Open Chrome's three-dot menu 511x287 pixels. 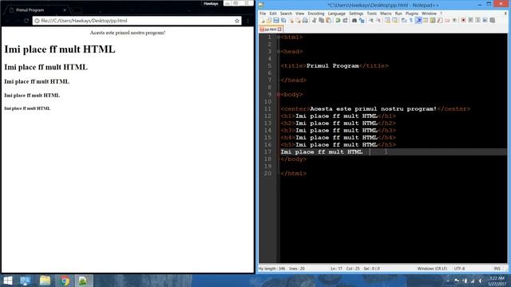(x=248, y=21)
